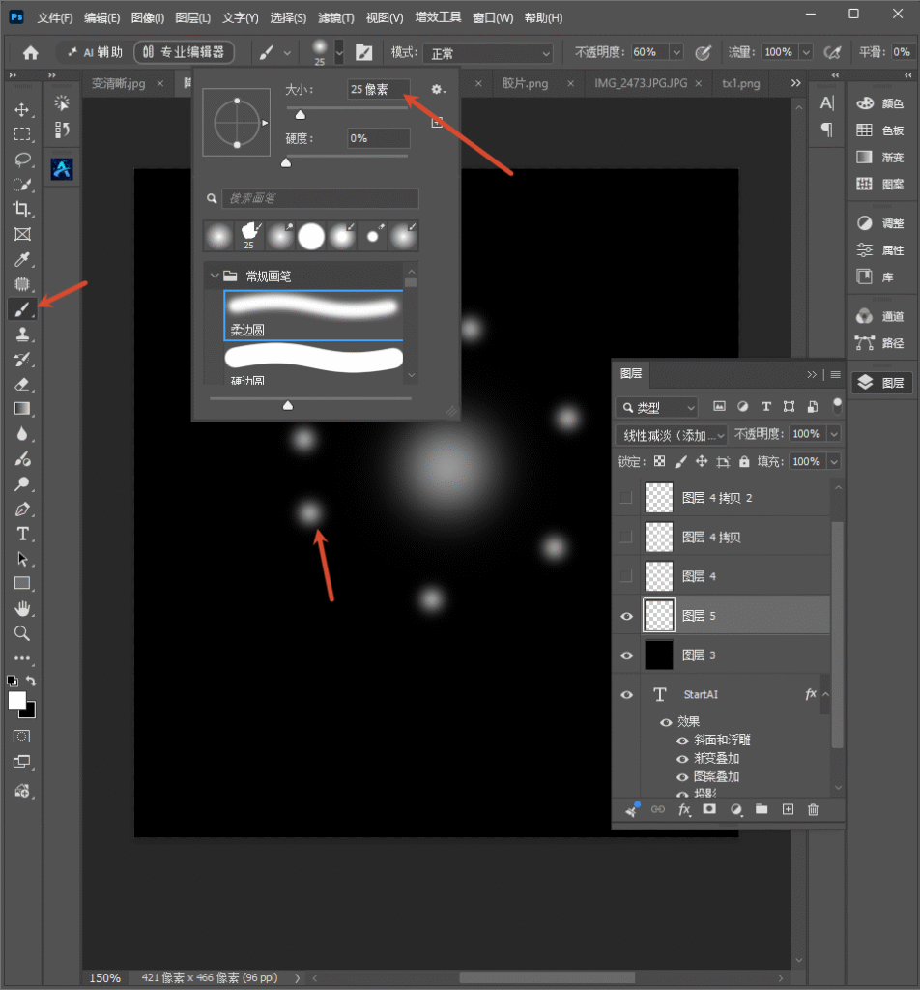920x990 pixels.
Task: Hide layer 图层 3
Action: pos(626,655)
